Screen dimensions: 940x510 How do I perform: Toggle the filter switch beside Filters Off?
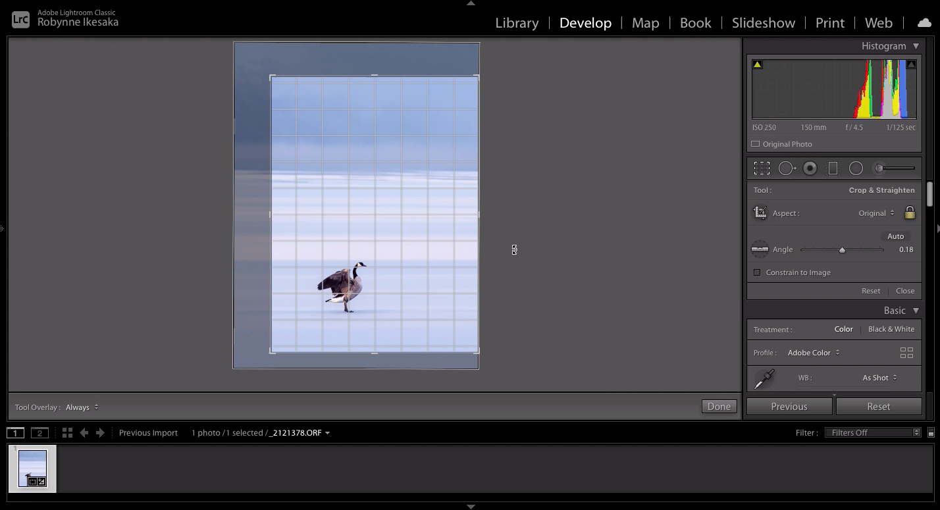coord(931,432)
